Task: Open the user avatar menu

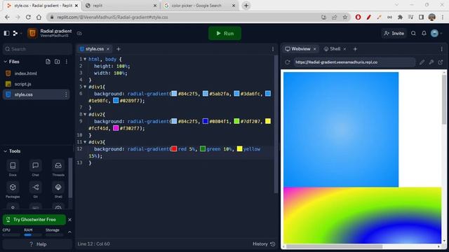Action: pyautogui.click(x=434, y=34)
